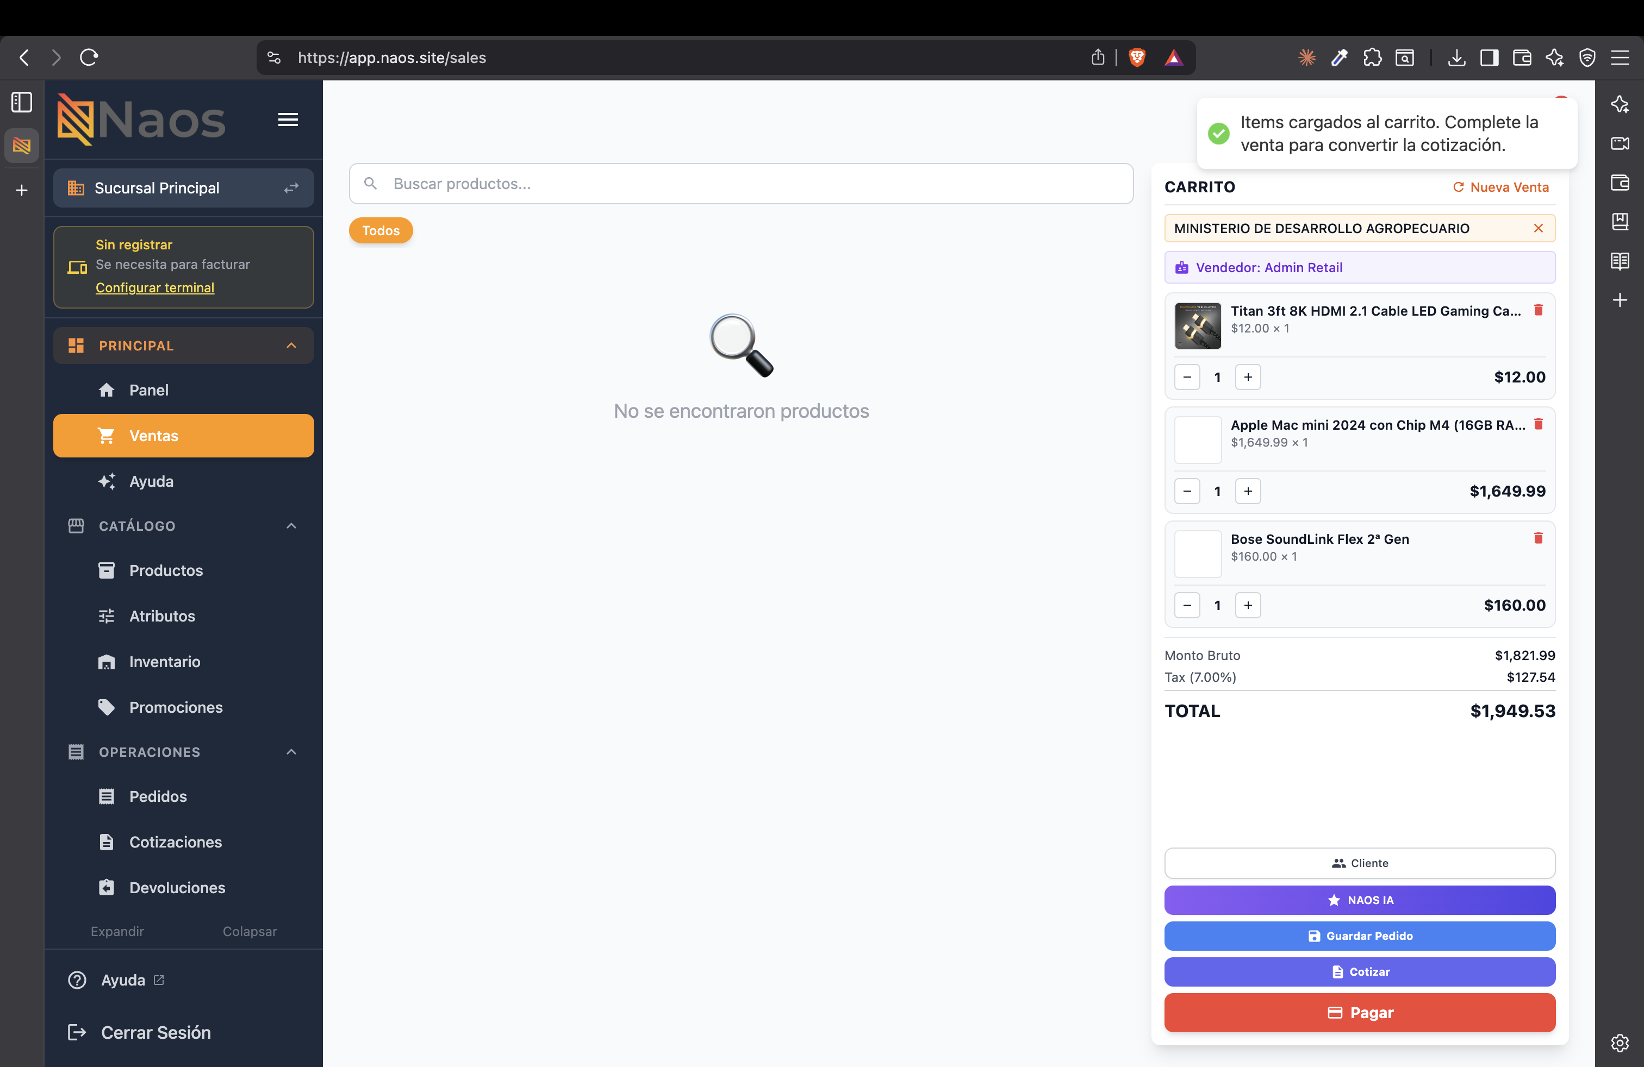
Task: Open browser extensions puzzle icon
Action: 1372,57
